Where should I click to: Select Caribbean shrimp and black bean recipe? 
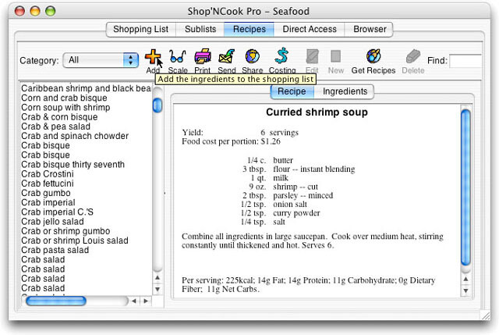pyautogui.click(x=86, y=88)
